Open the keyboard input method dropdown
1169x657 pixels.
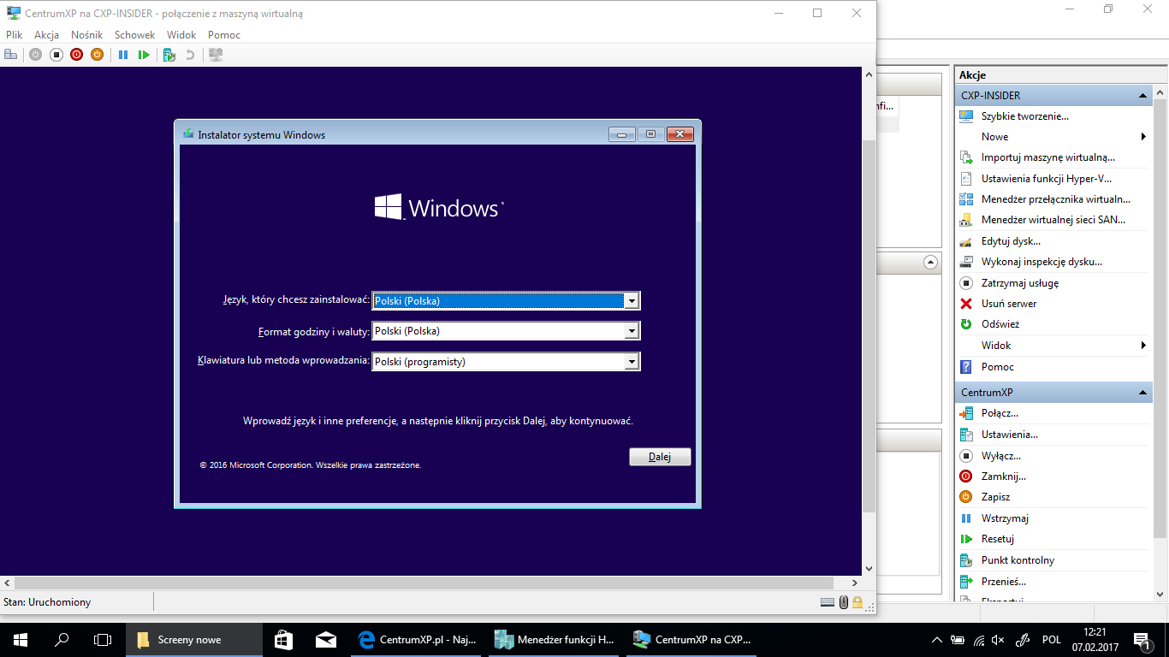(632, 362)
